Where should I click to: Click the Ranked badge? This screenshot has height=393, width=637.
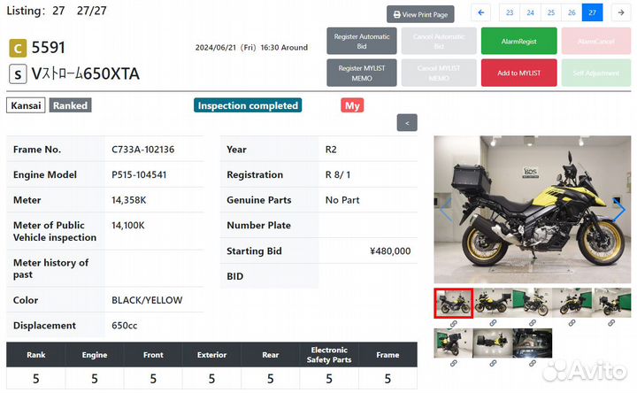point(70,105)
